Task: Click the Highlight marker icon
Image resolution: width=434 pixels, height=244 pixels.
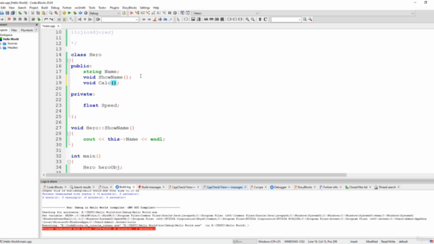Action: coord(155,20)
